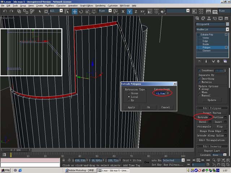Viewport: 231px width, 173px height.
Task: Open the Display command panel tab
Action: tap(221, 18)
